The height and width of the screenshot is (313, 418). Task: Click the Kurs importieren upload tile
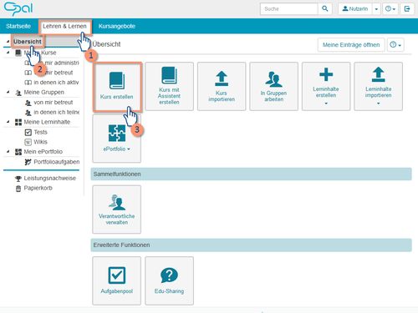222,86
